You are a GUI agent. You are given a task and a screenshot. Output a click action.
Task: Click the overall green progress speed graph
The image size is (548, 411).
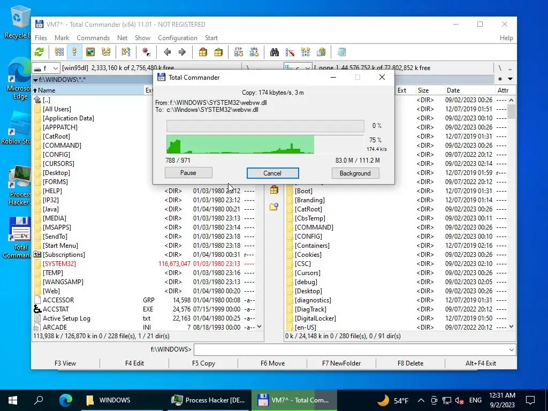[265, 144]
